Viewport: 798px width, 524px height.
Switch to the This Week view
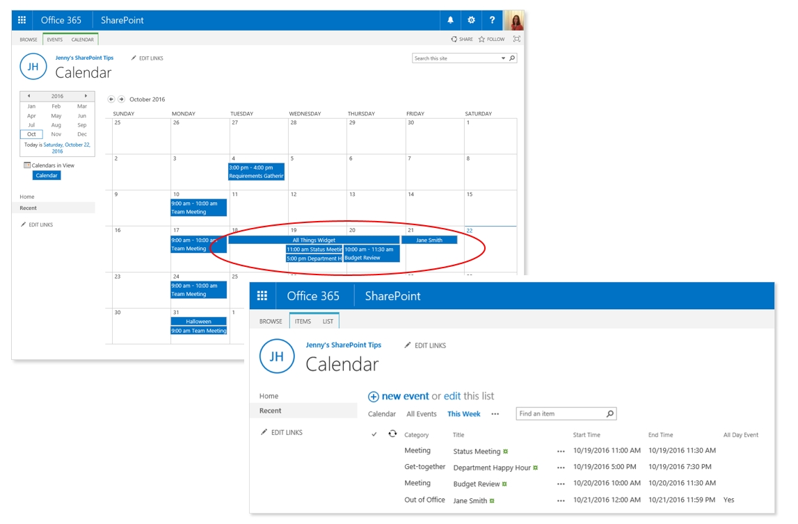[x=463, y=414]
